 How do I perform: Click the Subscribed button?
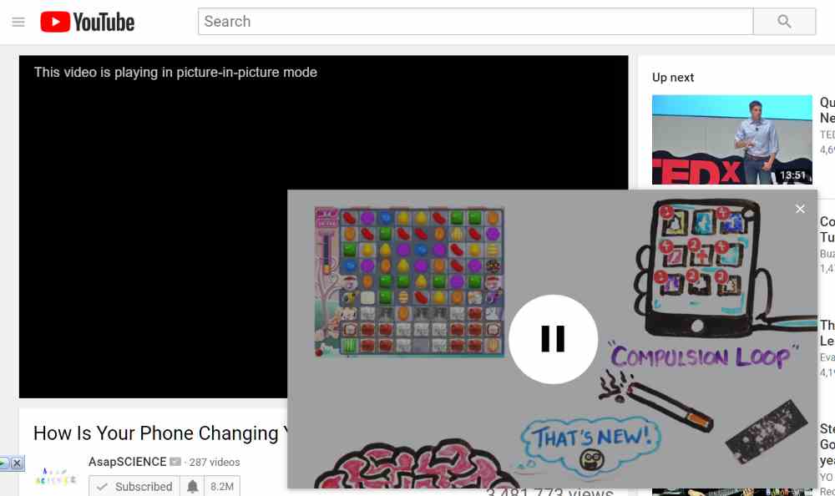[x=134, y=487]
